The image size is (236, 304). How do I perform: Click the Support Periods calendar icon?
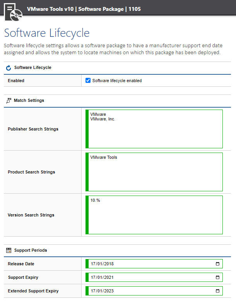[x=9, y=251]
